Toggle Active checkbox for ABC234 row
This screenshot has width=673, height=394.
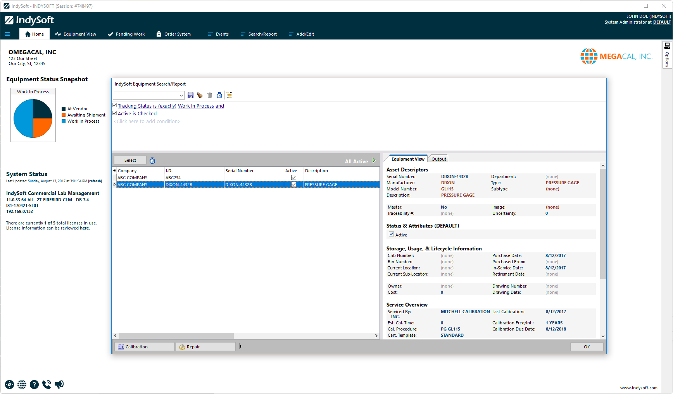click(x=293, y=178)
